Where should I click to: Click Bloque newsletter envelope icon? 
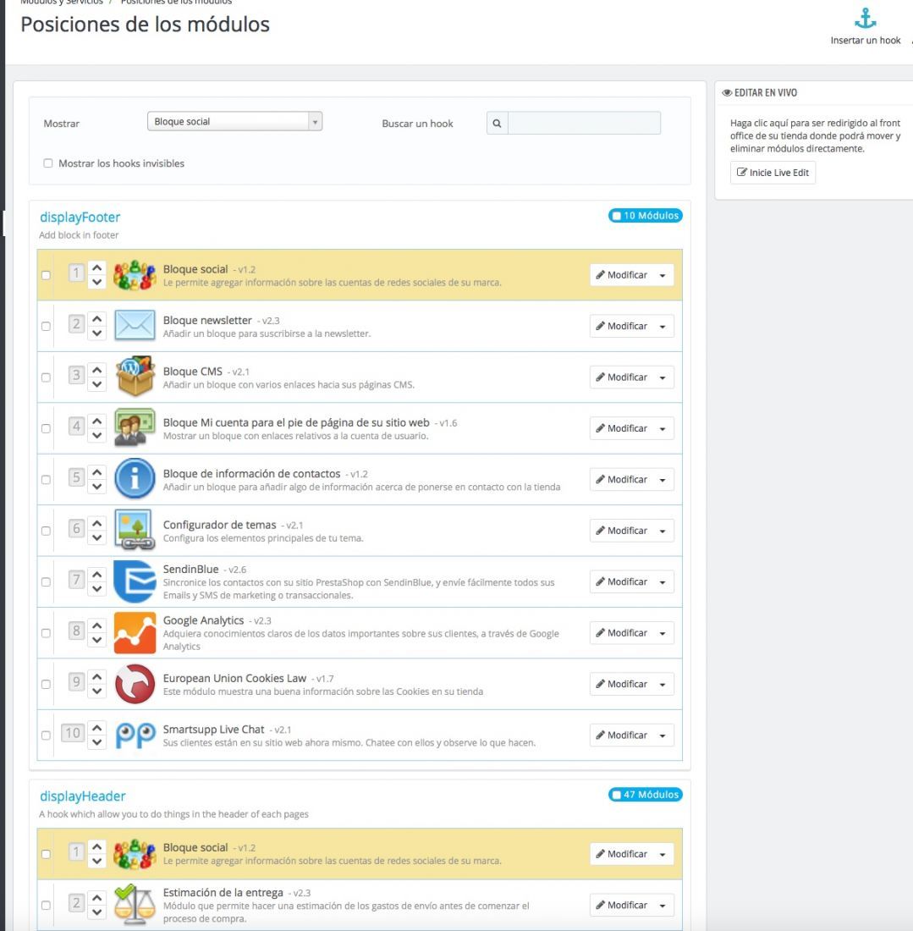click(x=135, y=325)
